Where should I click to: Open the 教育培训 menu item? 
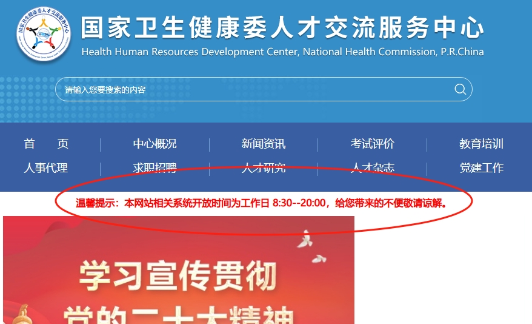[x=481, y=144]
